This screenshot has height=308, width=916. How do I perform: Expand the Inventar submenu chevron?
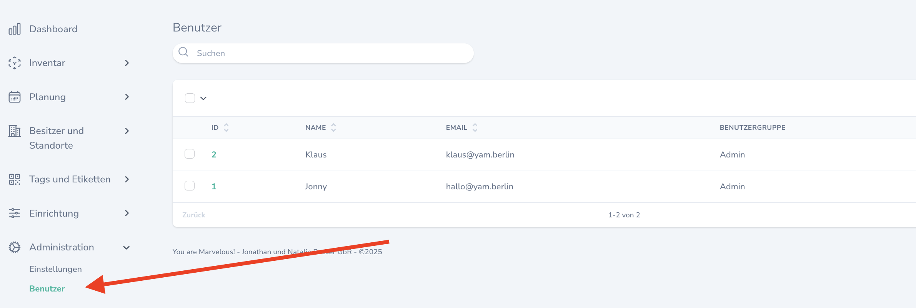(127, 63)
